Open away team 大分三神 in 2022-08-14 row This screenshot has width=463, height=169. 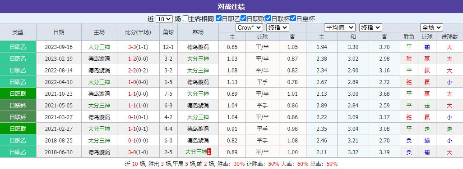(x=198, y=71)
